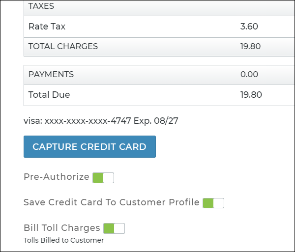Click the Rate Tax amount 3.60
Image resolution: width=295 pixels, height=252 pixels.
[249, 27]
